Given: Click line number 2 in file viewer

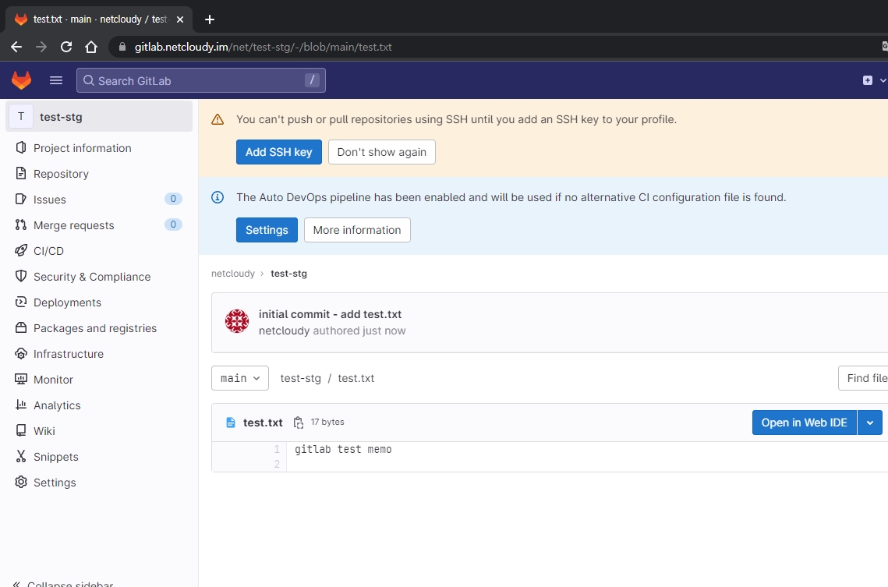Looking at the screenshot, I should pos(277,464).
